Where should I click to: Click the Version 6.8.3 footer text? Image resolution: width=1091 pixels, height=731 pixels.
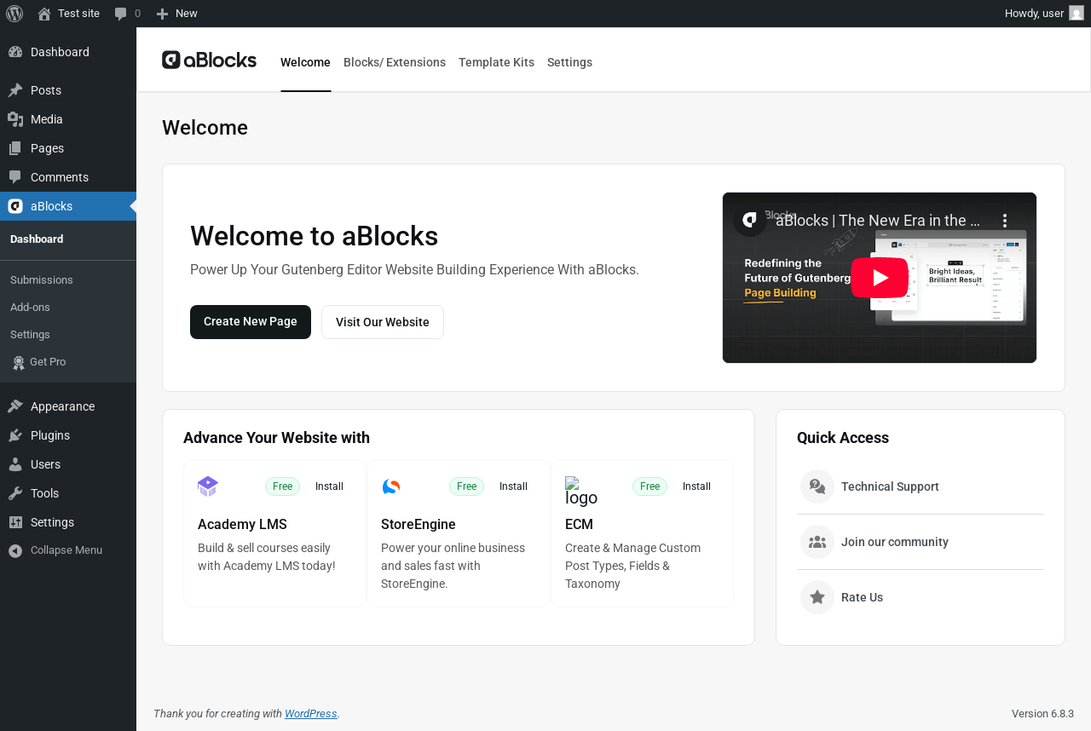click(1042, 714)
